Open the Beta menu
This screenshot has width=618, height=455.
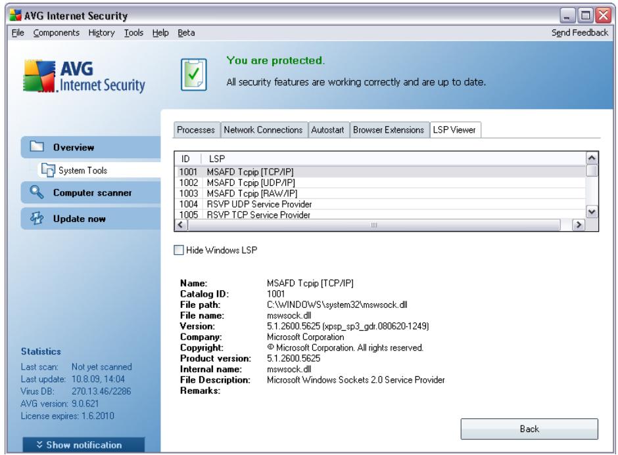pyautogui.click(x=186, y=33)
